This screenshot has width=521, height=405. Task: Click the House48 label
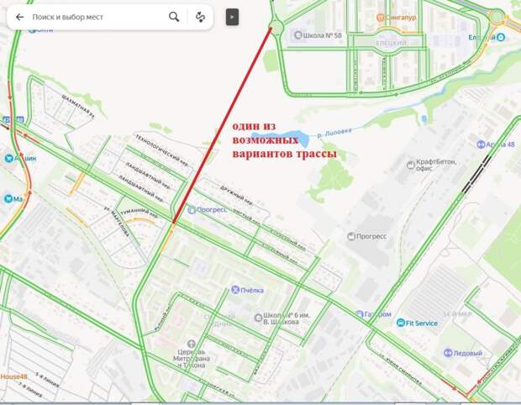coord(13,376)
